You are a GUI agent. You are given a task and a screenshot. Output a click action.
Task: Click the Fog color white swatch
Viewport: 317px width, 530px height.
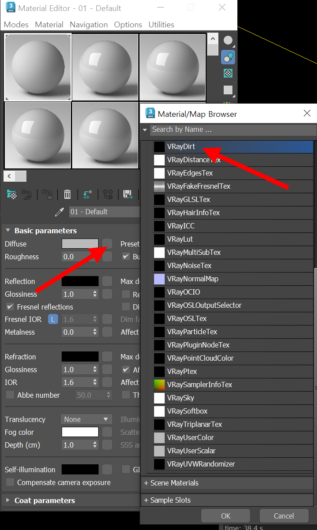80,432
